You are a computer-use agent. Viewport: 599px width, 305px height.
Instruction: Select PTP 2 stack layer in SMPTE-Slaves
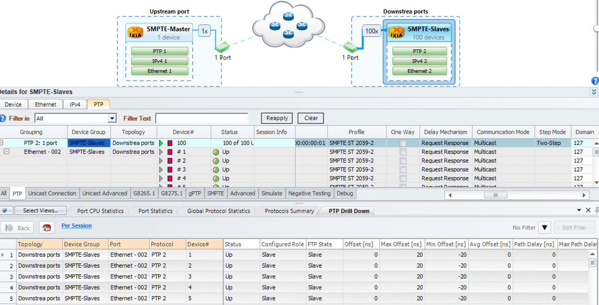[420, 51]
